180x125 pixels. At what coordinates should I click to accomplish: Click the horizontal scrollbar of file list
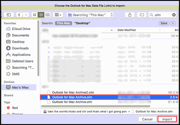(x=96, y=106)
